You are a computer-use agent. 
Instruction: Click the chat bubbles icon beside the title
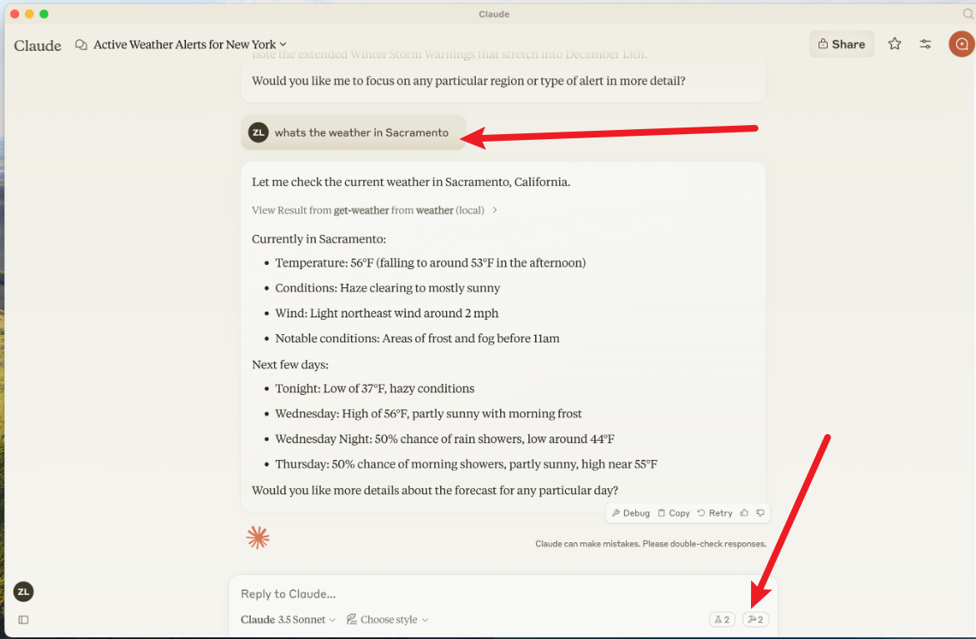[x=81, y=44]
